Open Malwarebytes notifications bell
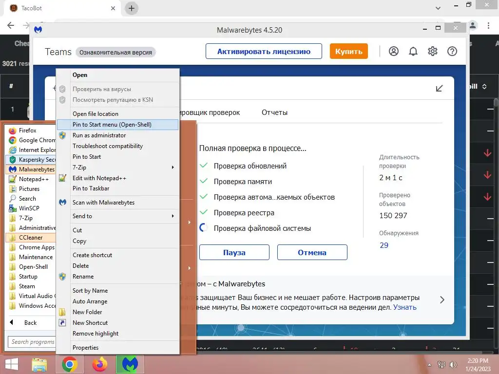 coord(413,51)
